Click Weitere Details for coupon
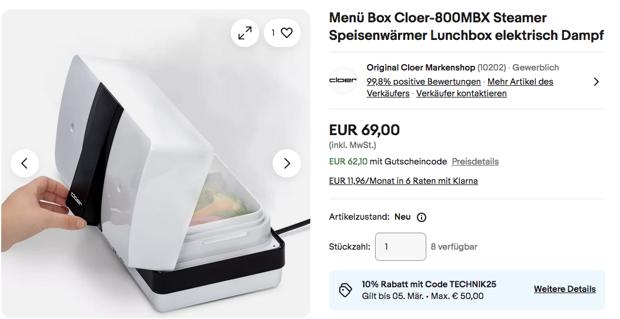 coord(565,289)
